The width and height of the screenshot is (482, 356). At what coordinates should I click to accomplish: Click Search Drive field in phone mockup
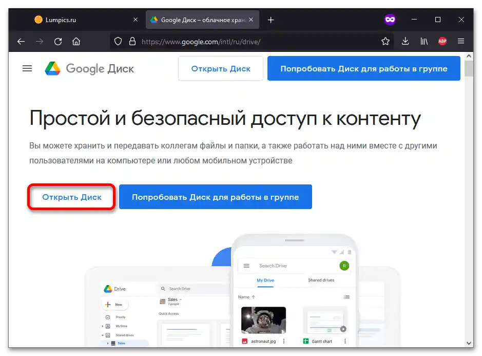[x=293, y=266]
